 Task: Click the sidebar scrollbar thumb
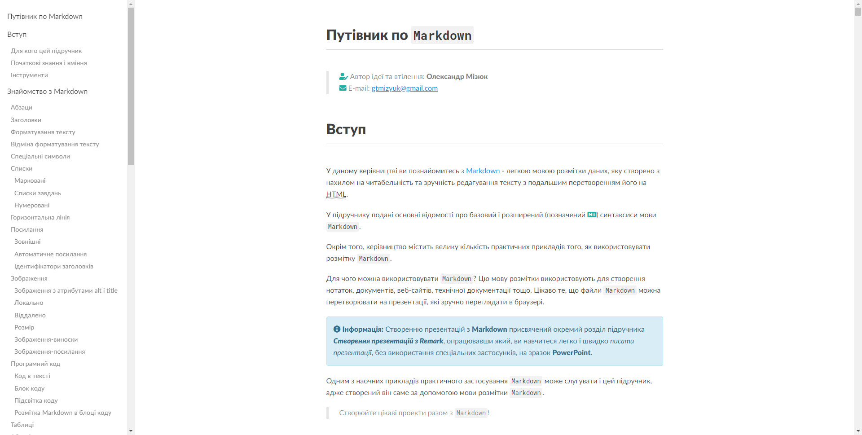click(x=131, y=86)
